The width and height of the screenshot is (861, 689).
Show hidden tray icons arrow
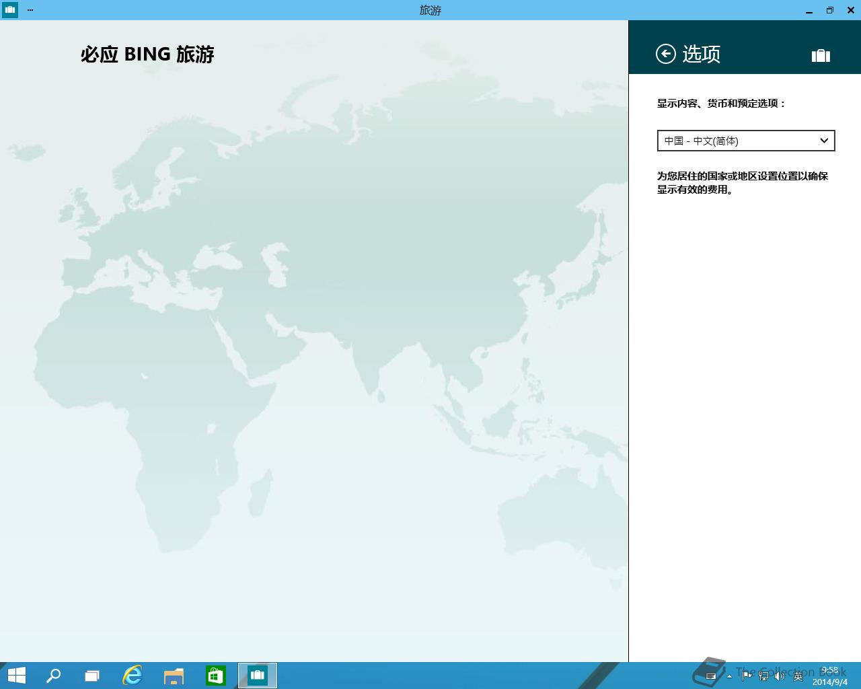[729, 676]
